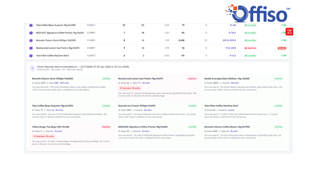Click the red Zoho widget icon
Viewport: 317px width, 177px height.
[x=289, y=32]
